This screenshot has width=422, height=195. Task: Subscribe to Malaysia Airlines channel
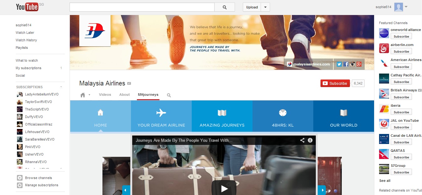pos(335,83)
